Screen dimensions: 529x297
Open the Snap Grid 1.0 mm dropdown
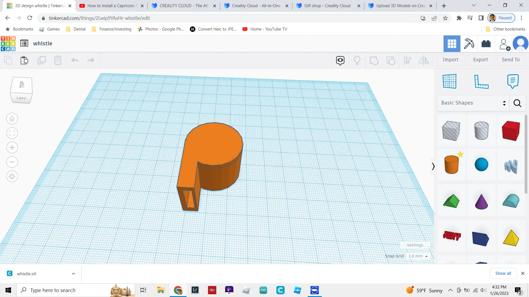tap(418, 256)
